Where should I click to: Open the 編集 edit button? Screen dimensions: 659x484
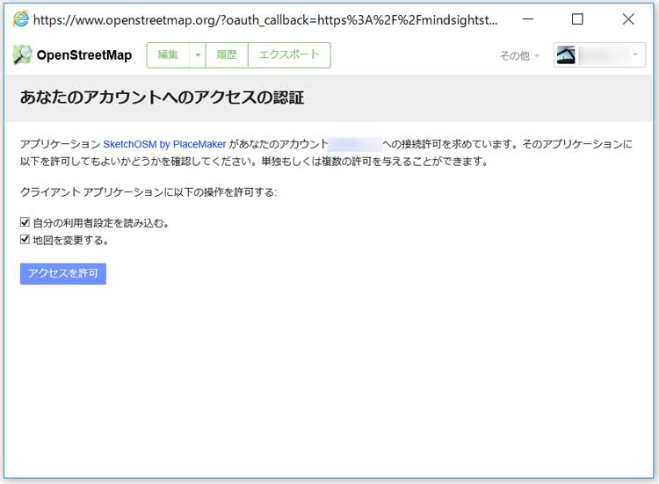point(168,54)
